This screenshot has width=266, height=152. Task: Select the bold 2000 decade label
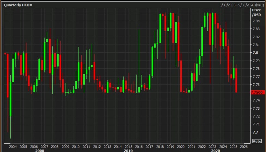pos(40,150)
